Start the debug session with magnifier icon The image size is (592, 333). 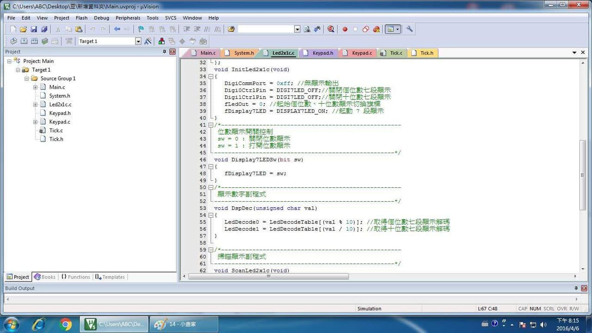(x=331, y=29)
